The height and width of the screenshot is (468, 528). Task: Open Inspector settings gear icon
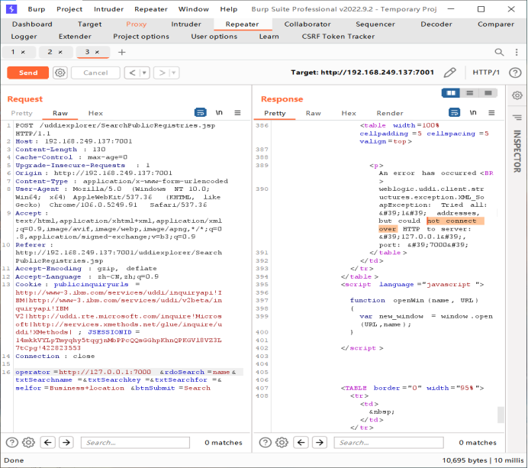click(x=517, y=95)
